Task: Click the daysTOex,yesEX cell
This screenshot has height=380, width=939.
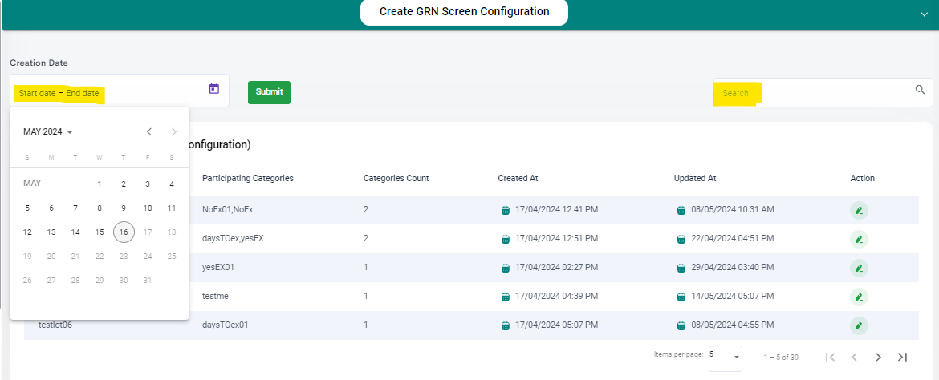Action: tap(233, 238)
